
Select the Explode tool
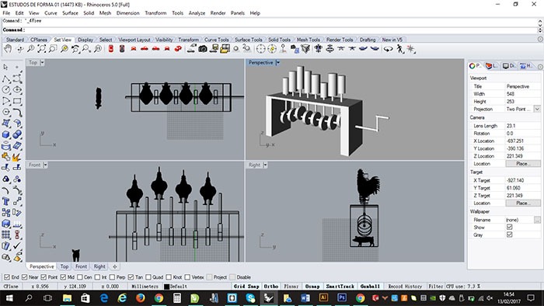[x=16, y=157]
